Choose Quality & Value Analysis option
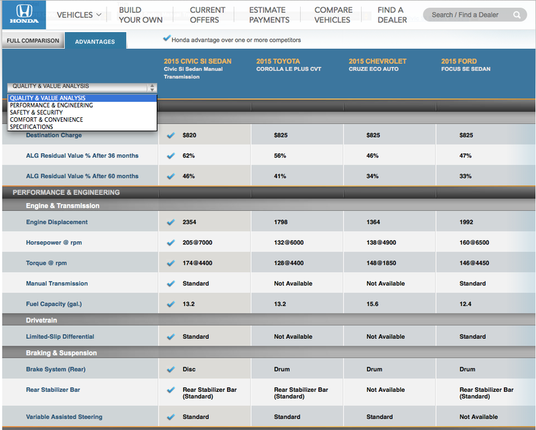Viewport: 536px width, 430px height. [82, 98]
